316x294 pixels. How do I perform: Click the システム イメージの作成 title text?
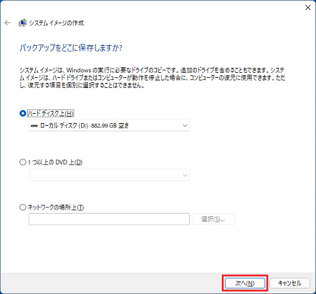click(x=57, y=23)
